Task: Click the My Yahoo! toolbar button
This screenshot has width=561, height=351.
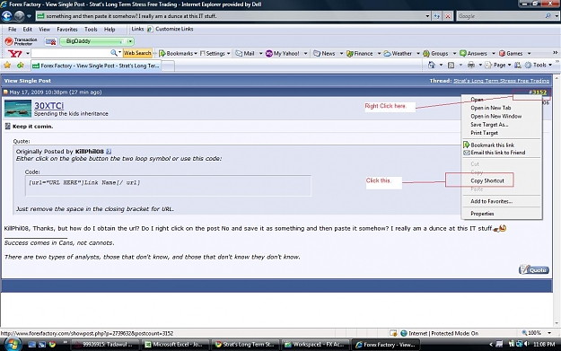Action: pos(282,53)
